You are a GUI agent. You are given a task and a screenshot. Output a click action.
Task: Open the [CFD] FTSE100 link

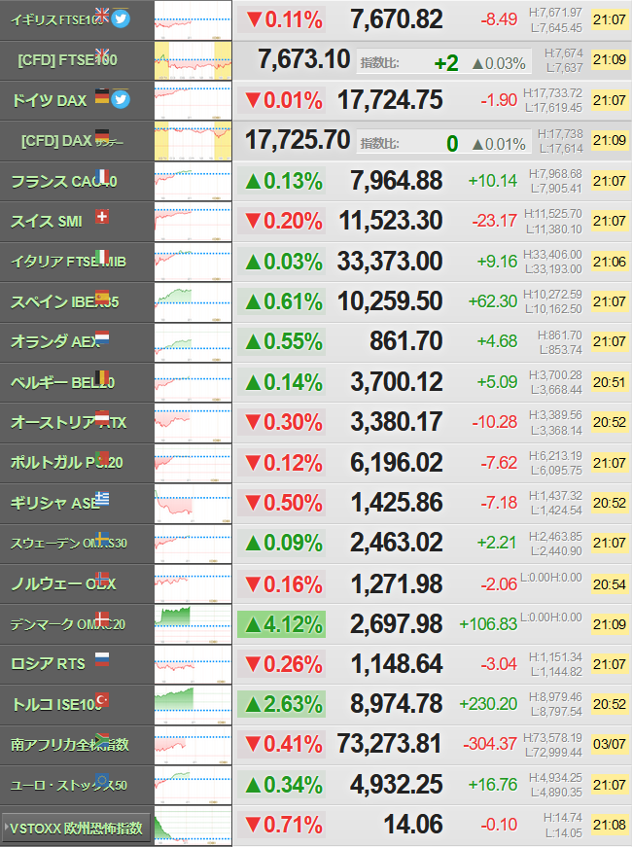pos(67,60)
